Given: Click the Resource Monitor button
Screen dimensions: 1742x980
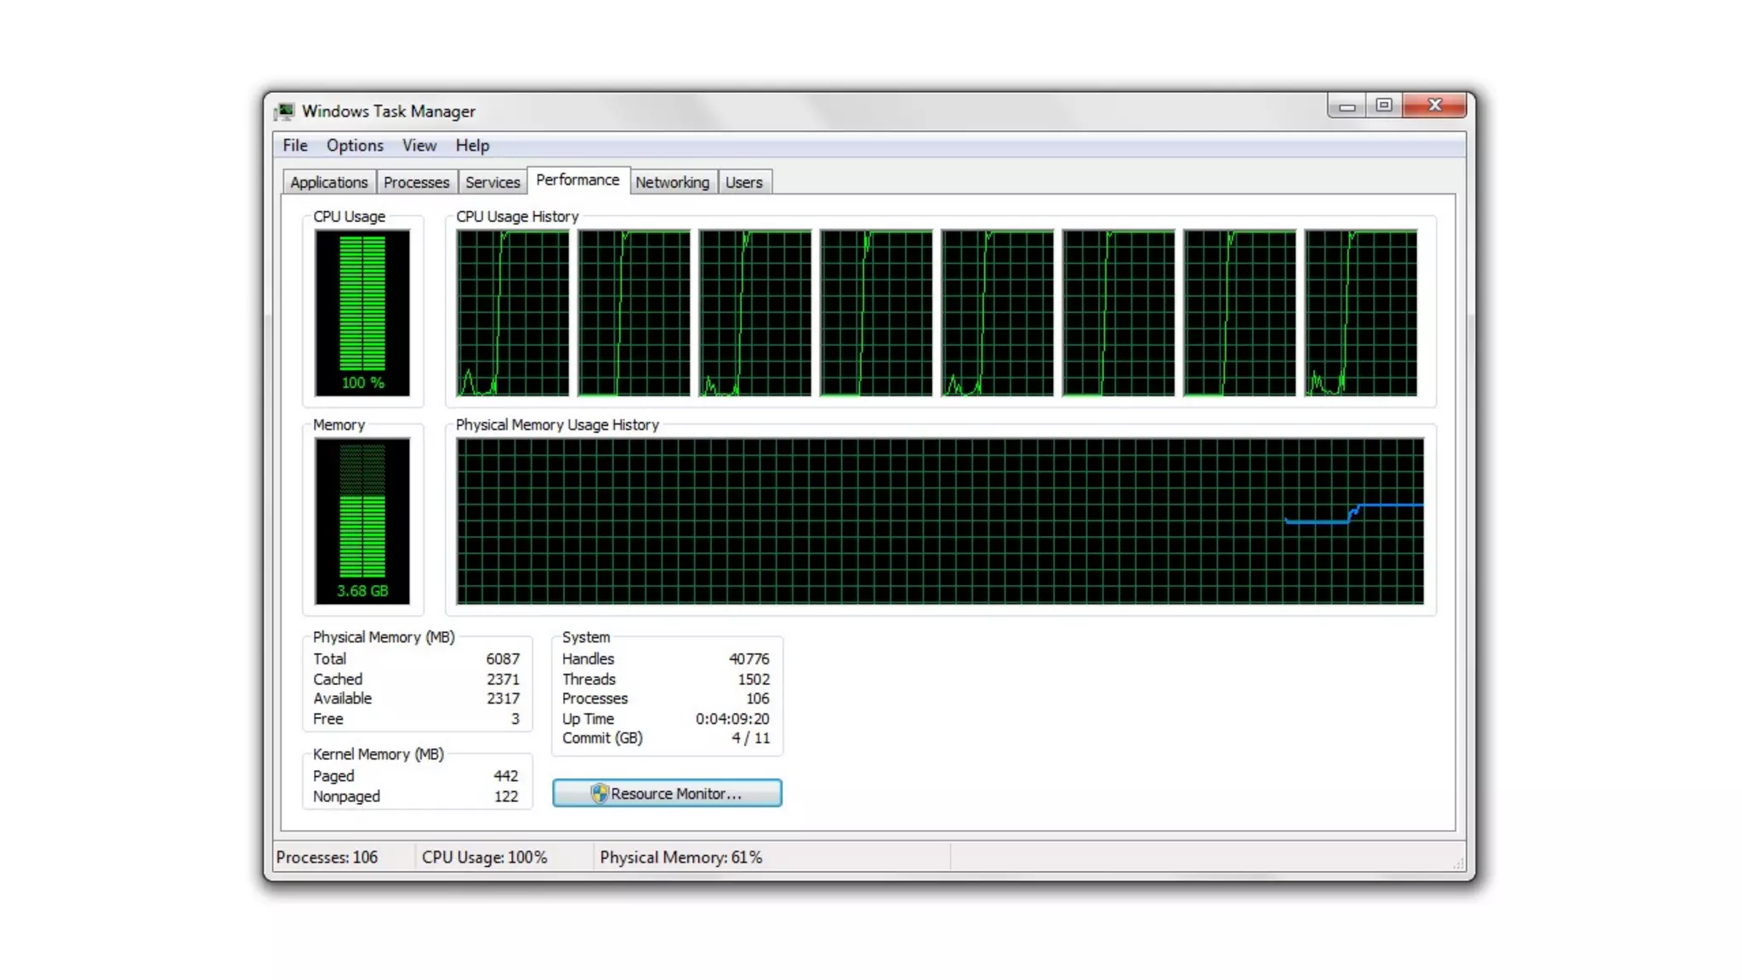Looking at the screenshot, I should pos(667,793).
